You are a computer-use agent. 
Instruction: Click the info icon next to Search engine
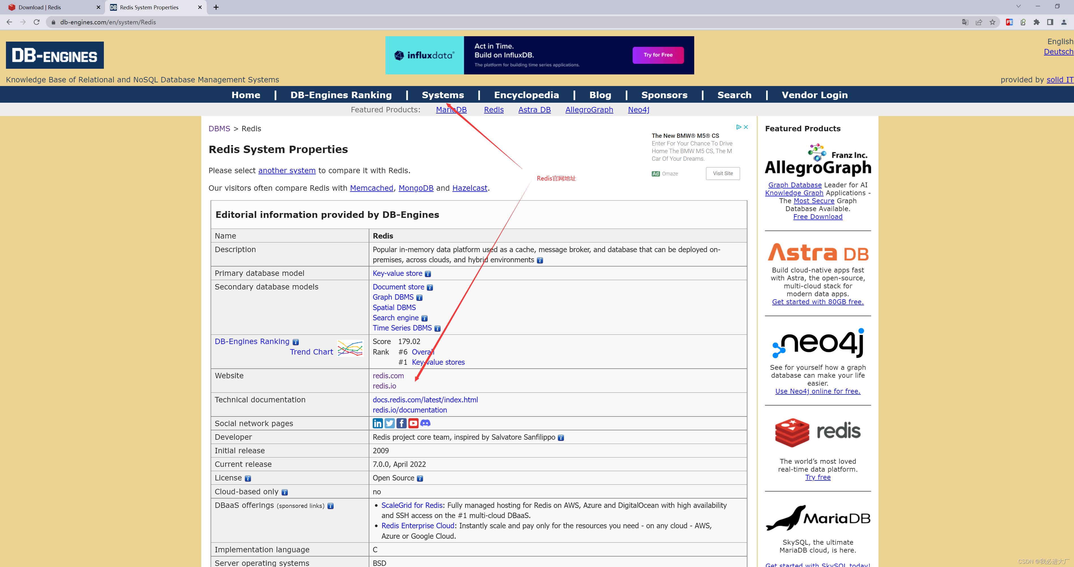pyautogui.click(x=425, y=319)
